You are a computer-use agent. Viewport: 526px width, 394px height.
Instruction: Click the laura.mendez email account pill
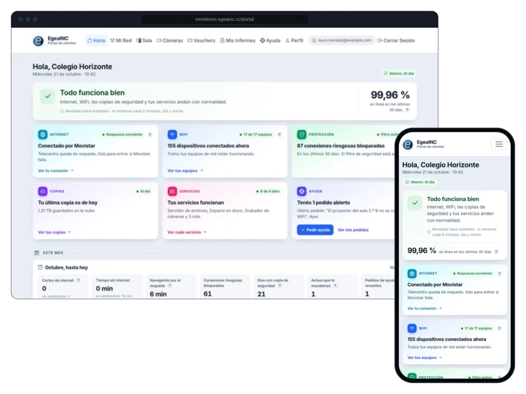[341, 40]
